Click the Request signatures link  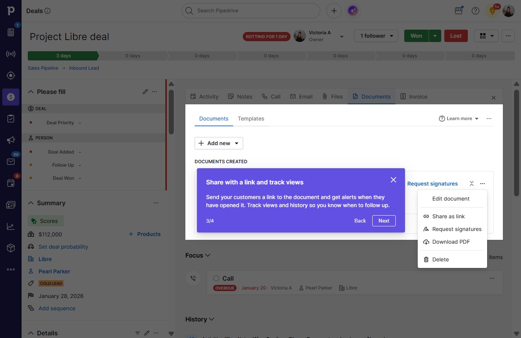pyautogui.click(x=432, y=184)
